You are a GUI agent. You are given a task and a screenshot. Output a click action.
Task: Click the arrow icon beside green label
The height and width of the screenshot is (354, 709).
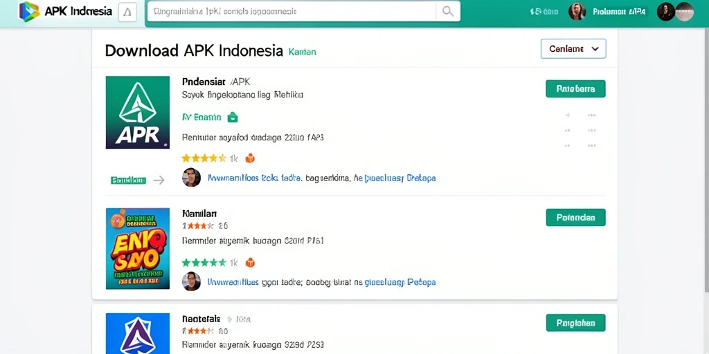coord(159,180)
